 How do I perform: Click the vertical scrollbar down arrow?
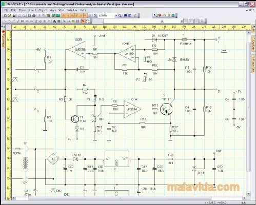click(x=248, y=194)
